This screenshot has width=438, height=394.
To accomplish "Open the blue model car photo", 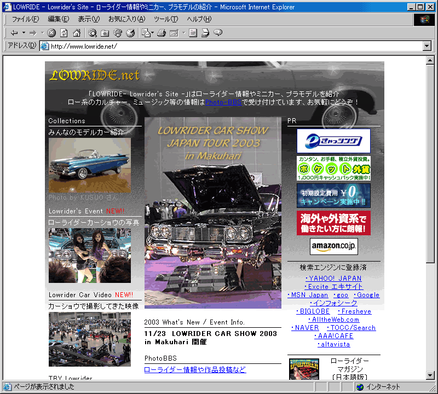I will coord(90,165).
